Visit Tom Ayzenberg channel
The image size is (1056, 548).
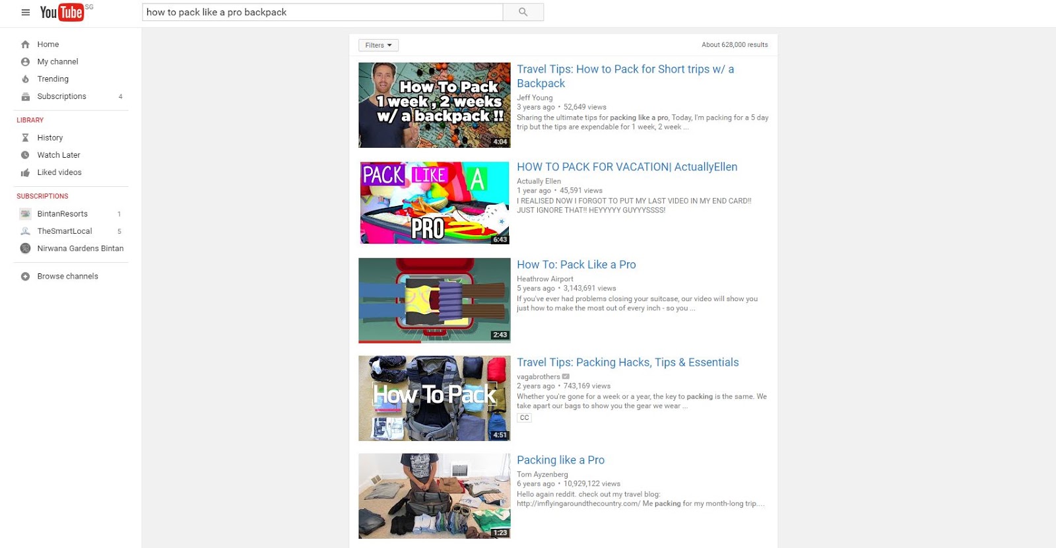[x=542, y=475]
